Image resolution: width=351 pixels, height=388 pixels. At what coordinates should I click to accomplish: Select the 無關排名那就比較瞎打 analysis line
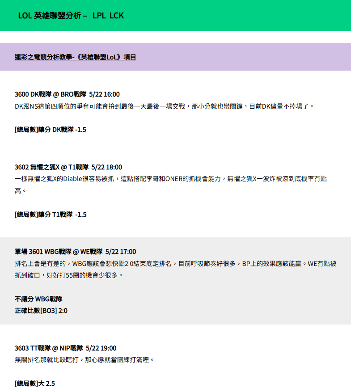click(x=85, y=360)
